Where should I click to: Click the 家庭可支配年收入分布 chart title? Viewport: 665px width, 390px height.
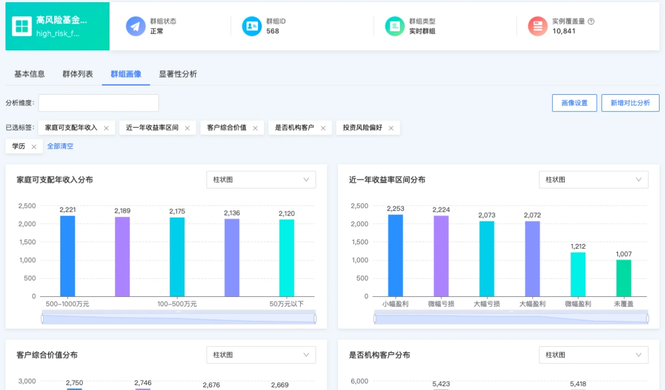[55, 179]
